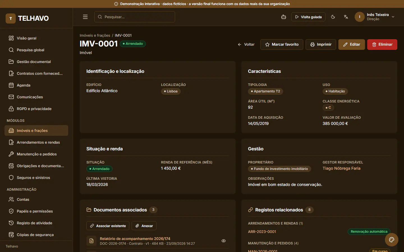Start the Visita guiada tour
The image size is (404, 252).
click(308, 17)
